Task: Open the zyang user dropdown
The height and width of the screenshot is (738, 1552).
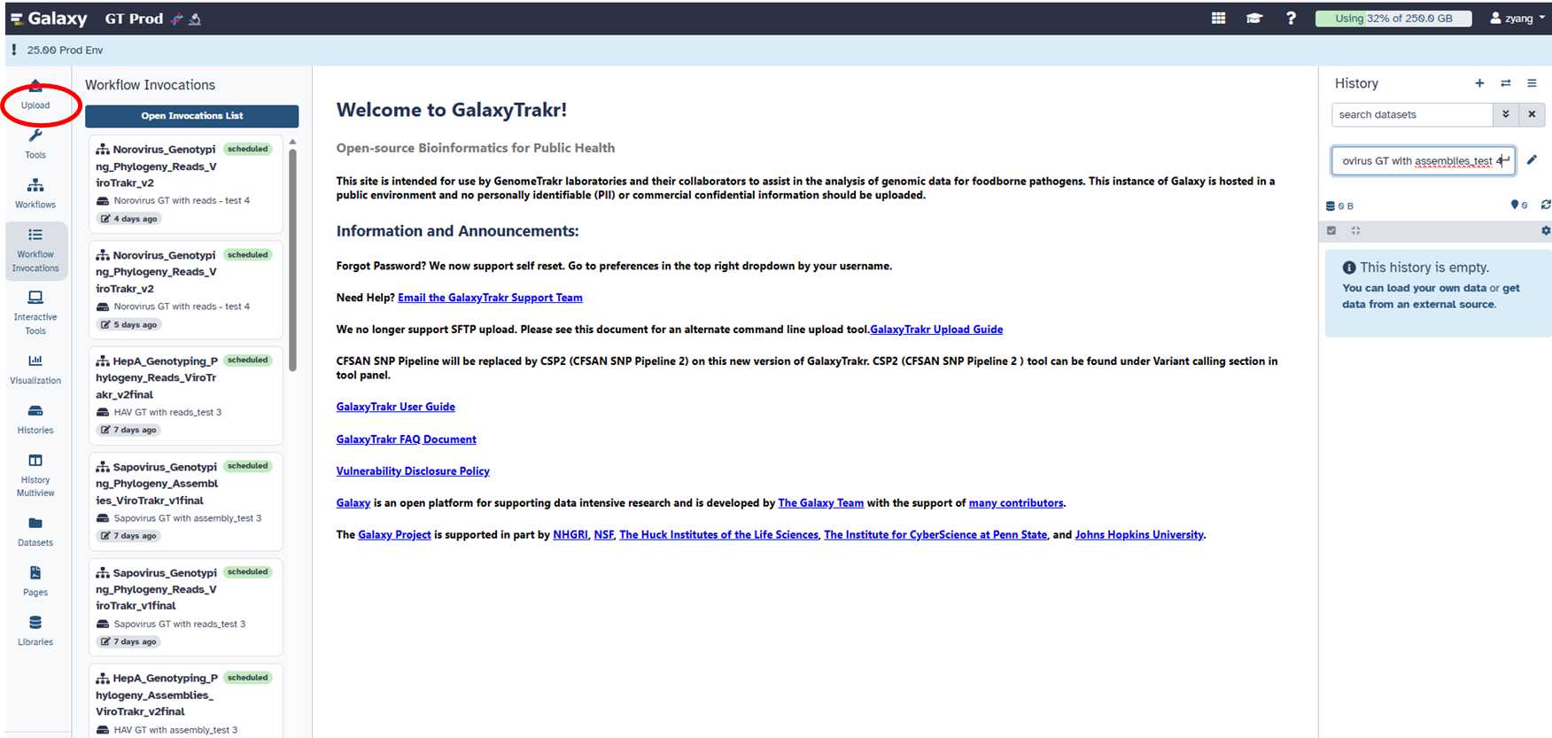Action: pyautogui.click(x=1518, y=19)
